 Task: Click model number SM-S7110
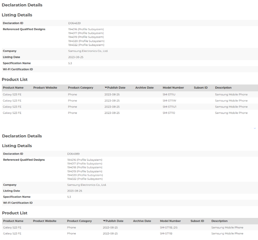[x=169, y=113]
